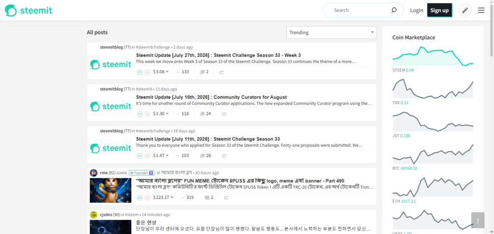494x234 pixels.
Task: Click the search magnifier icon
Action: point(394,10)
